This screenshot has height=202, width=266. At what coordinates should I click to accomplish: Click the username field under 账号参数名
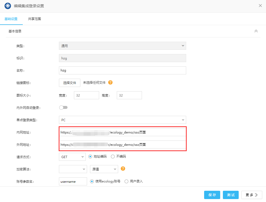[x=73, y=181]
